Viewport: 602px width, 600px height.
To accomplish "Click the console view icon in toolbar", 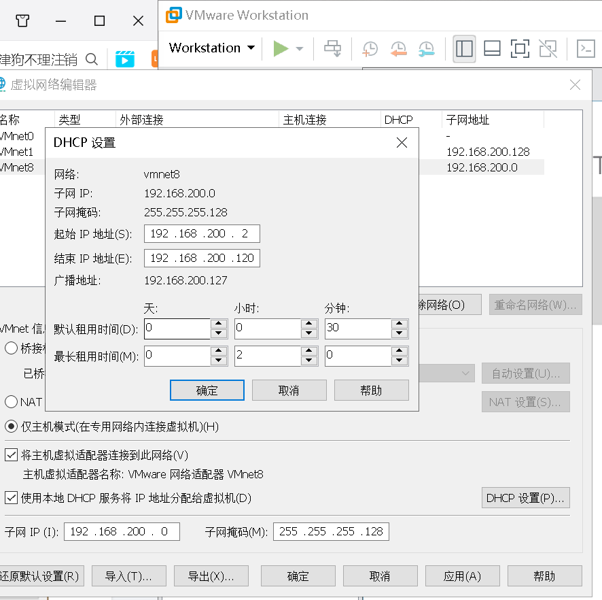I will 586,49.
